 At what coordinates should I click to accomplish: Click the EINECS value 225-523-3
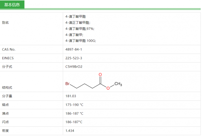tap(74, 58)
